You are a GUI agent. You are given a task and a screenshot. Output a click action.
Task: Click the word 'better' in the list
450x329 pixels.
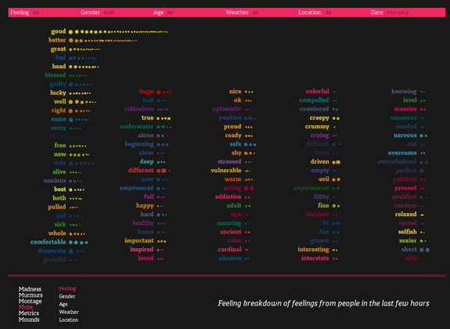tap(57, 40)
